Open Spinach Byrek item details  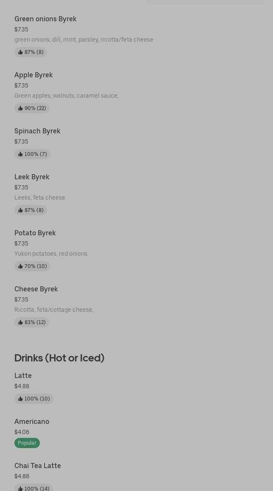[37, 131]
